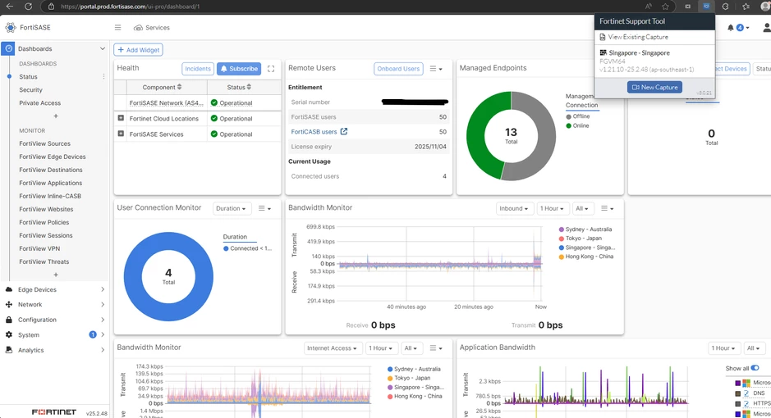The width and height of the screenshot is (771, 418).
Task: Expand the Network menu chevron
Action: (x=103, y=304)
